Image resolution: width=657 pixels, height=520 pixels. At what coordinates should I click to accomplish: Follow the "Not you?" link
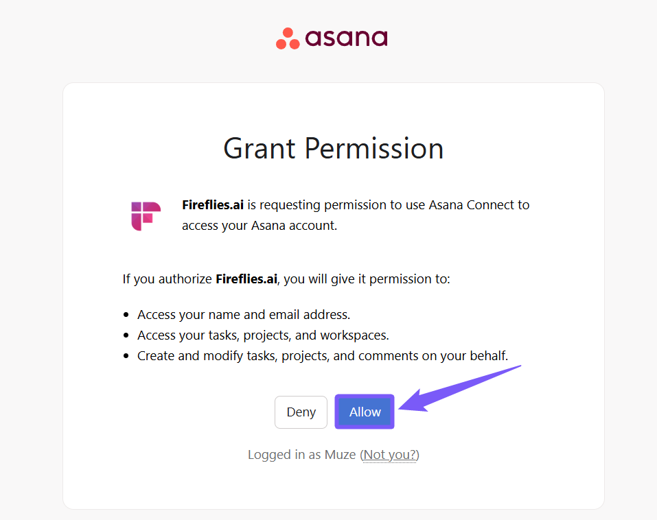[390, 454]
